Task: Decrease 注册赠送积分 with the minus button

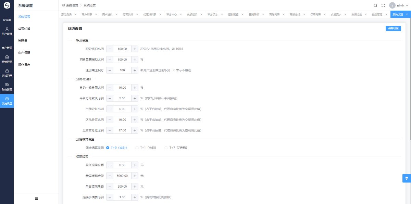Action: pos(110,70)
